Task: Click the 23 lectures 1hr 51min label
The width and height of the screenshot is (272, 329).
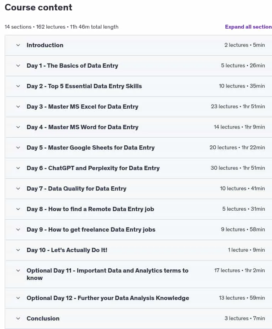Action: click(238, 106)
